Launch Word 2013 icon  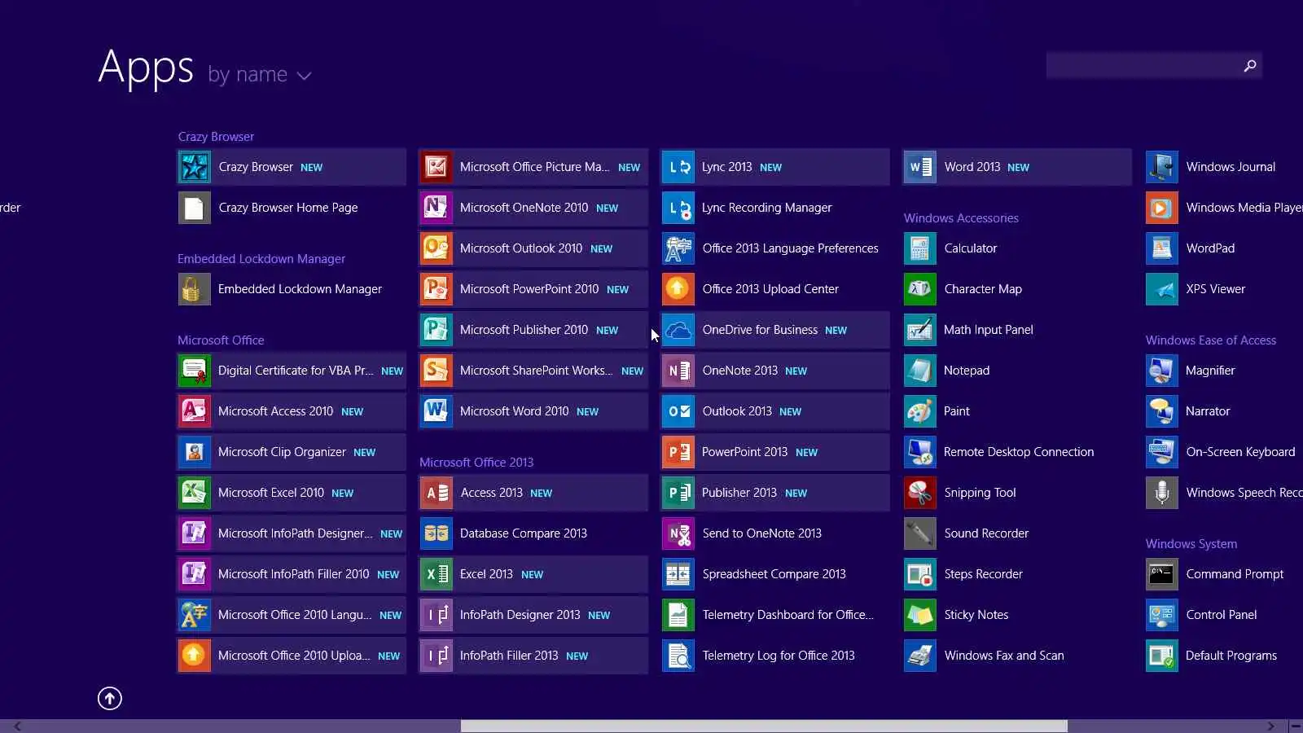919,167
